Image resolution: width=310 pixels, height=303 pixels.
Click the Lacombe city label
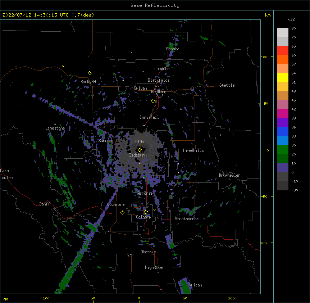(x=162, y=69)
